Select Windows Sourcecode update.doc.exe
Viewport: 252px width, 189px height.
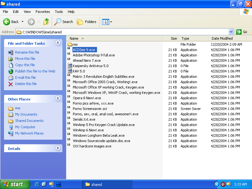(101, 141)
